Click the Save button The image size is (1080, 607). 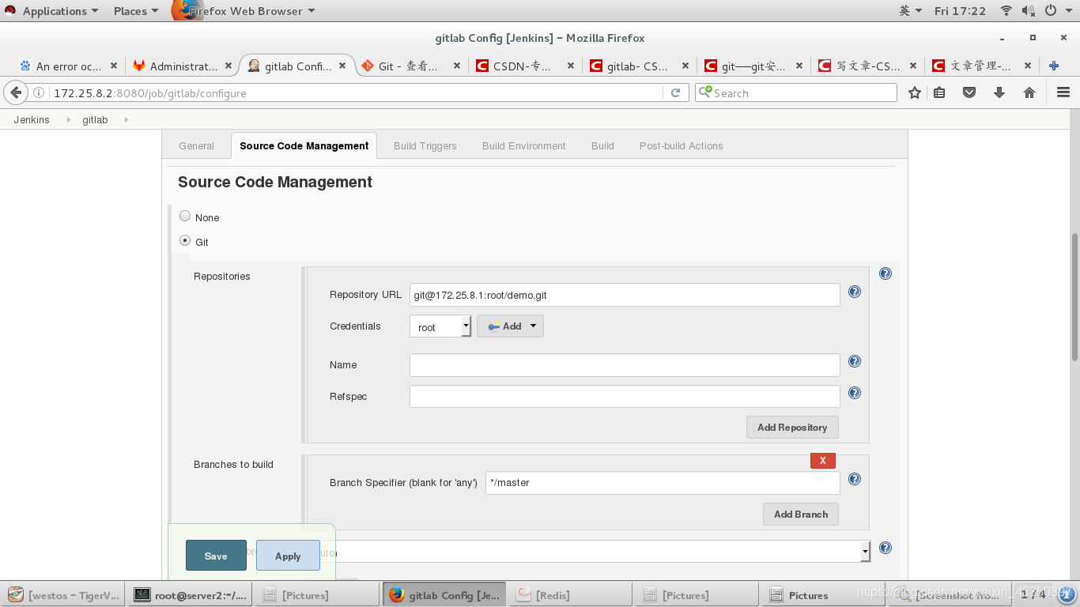pos(216,556)
